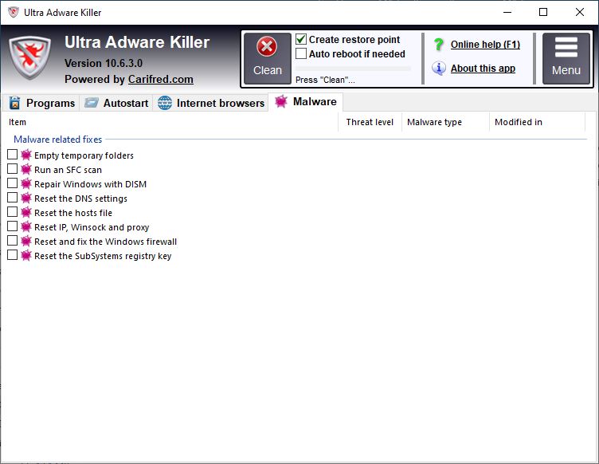Click the Programs tab trash icon

14,103
